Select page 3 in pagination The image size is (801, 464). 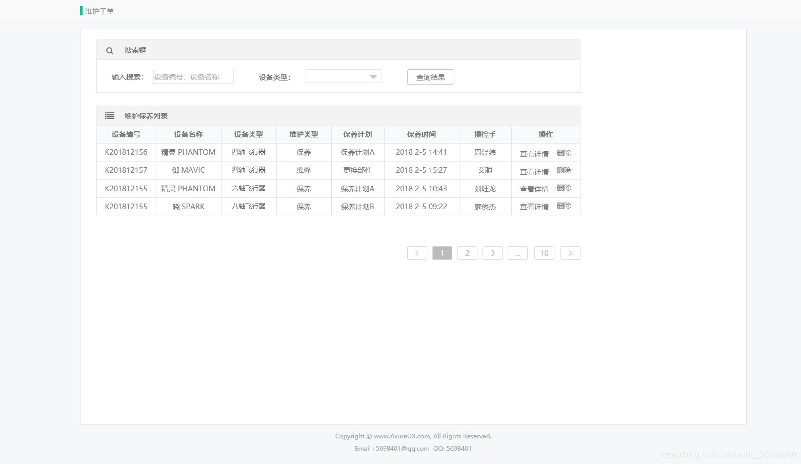pos(492,253)
